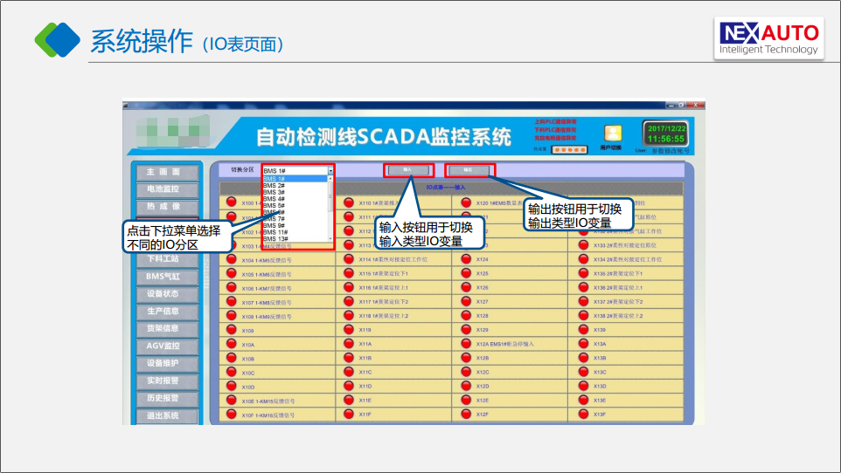This screenshot has height=473, width=841.
Task: Click the red indicator lamp for X13F
Action: point(584,414)
